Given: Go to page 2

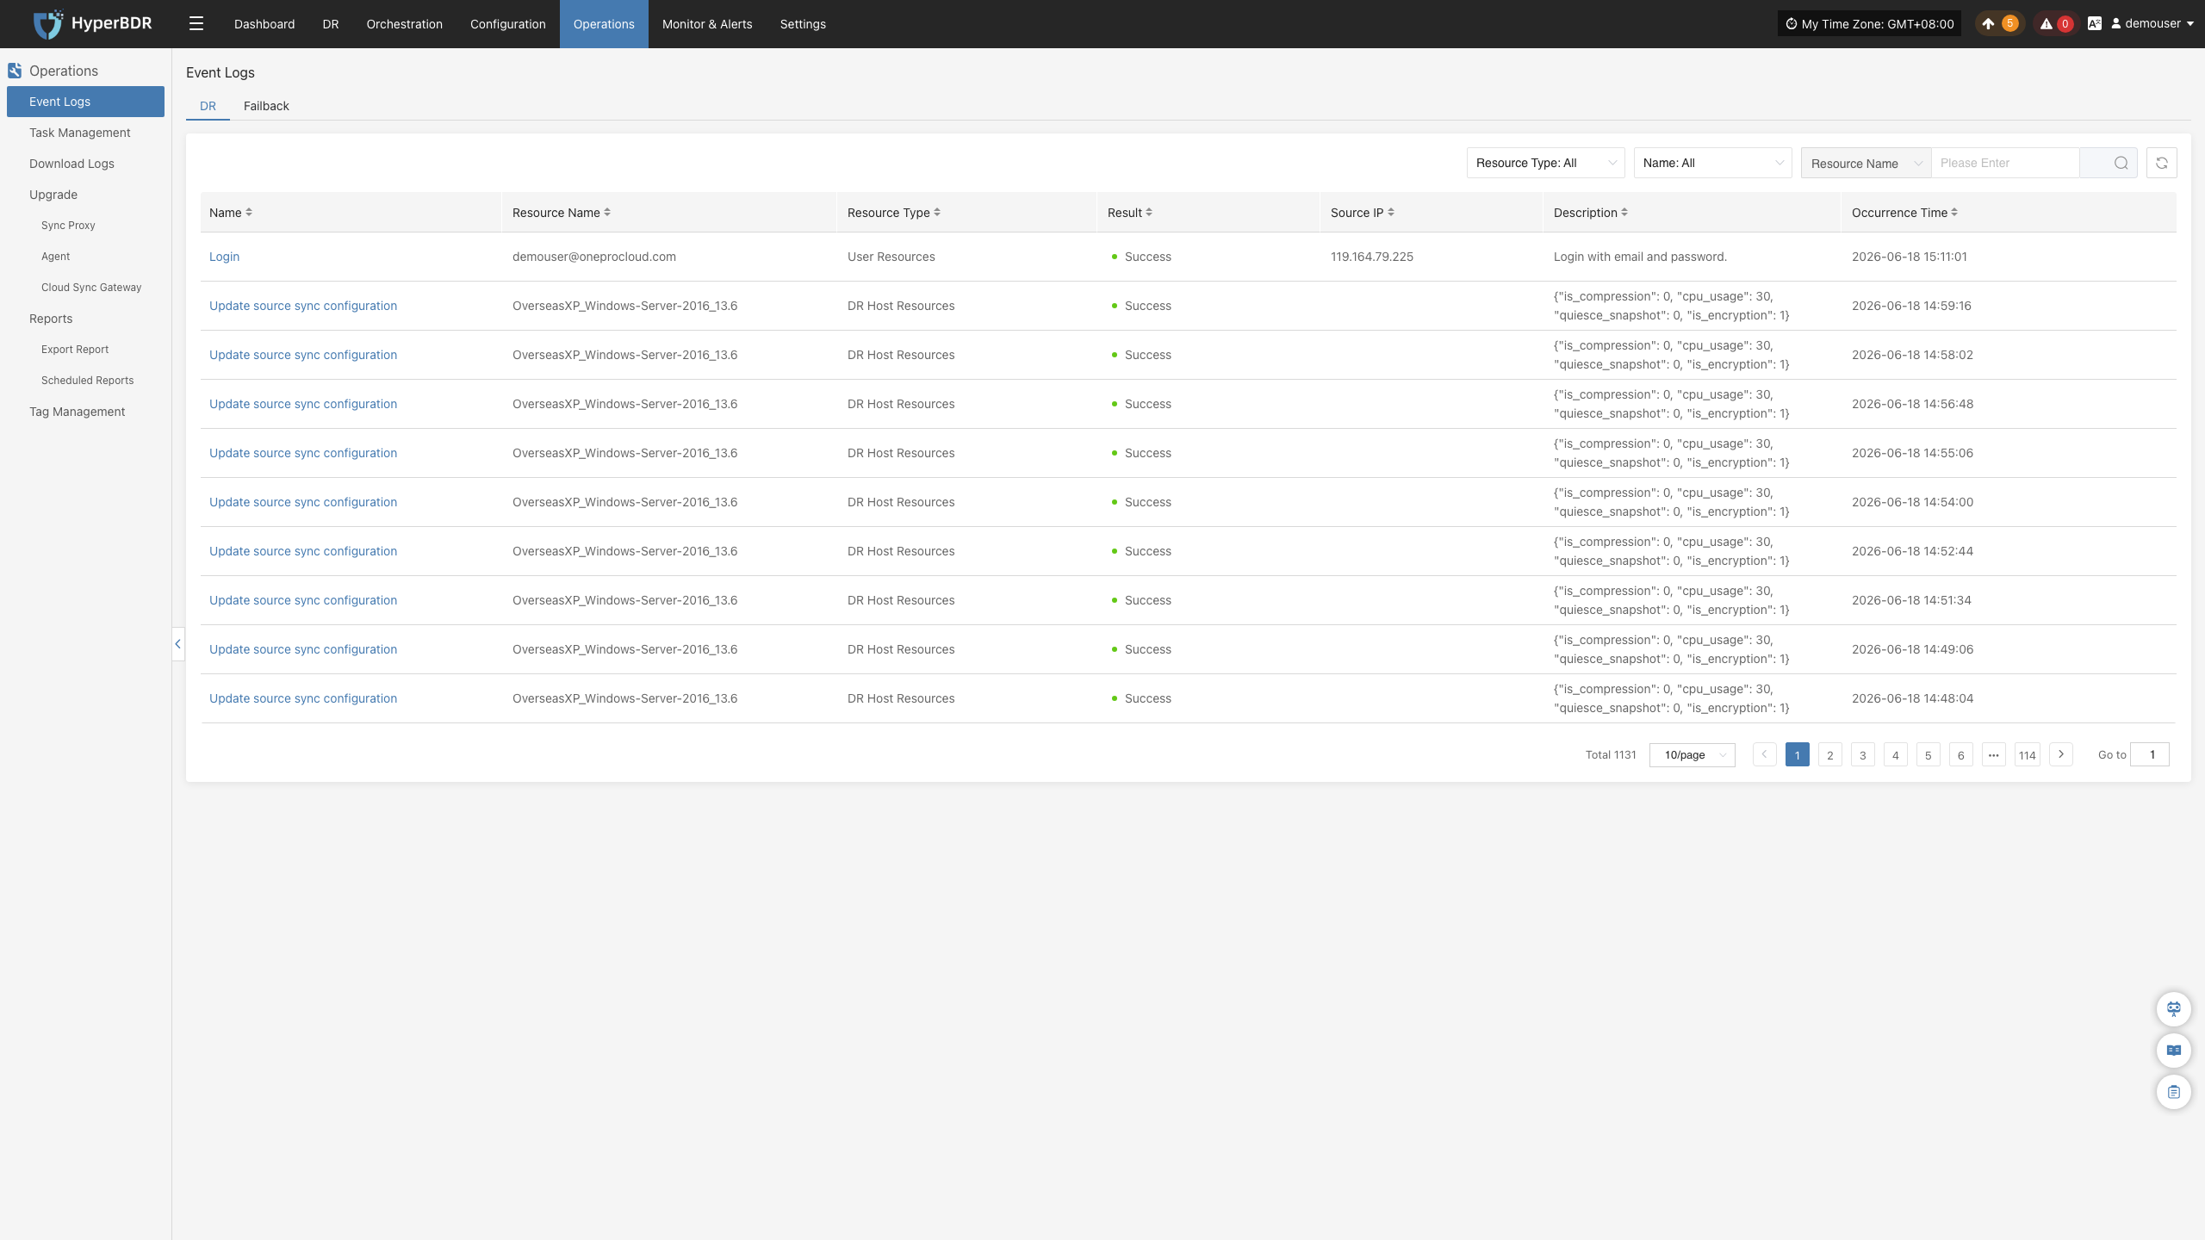Looking at the screenshot, I should click(1830, 754).
